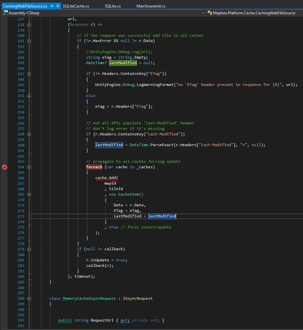Select the highlighted lastModified on line 273

(x=162, y=216)
